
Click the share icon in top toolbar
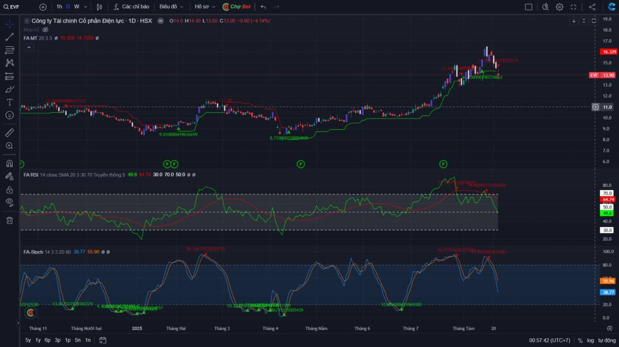tap(592, 7)
